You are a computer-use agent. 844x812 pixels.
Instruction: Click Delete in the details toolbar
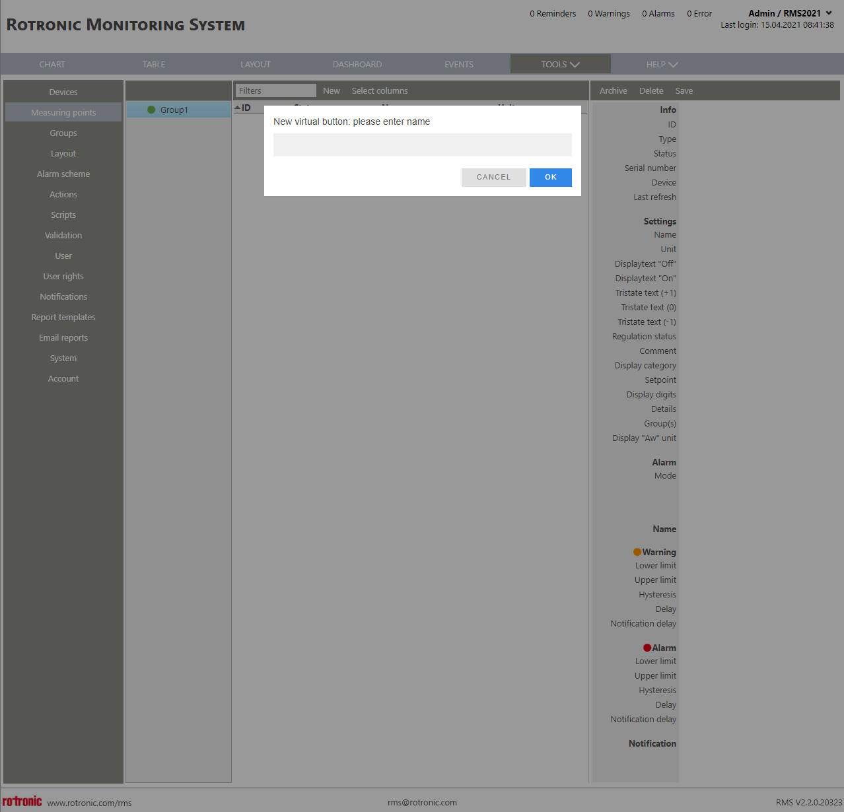tap(651, 90)
